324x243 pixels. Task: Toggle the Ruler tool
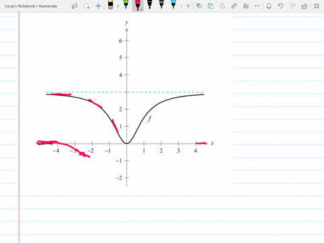point(234,6)
